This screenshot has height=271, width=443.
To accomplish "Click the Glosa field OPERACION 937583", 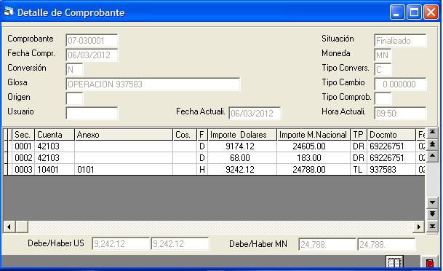I will (x=153, y=84).
